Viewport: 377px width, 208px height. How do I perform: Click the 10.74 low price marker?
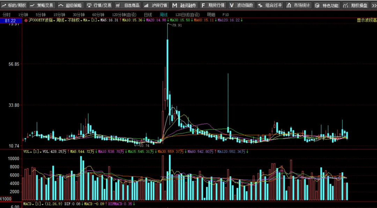click(x=144, y=146)
